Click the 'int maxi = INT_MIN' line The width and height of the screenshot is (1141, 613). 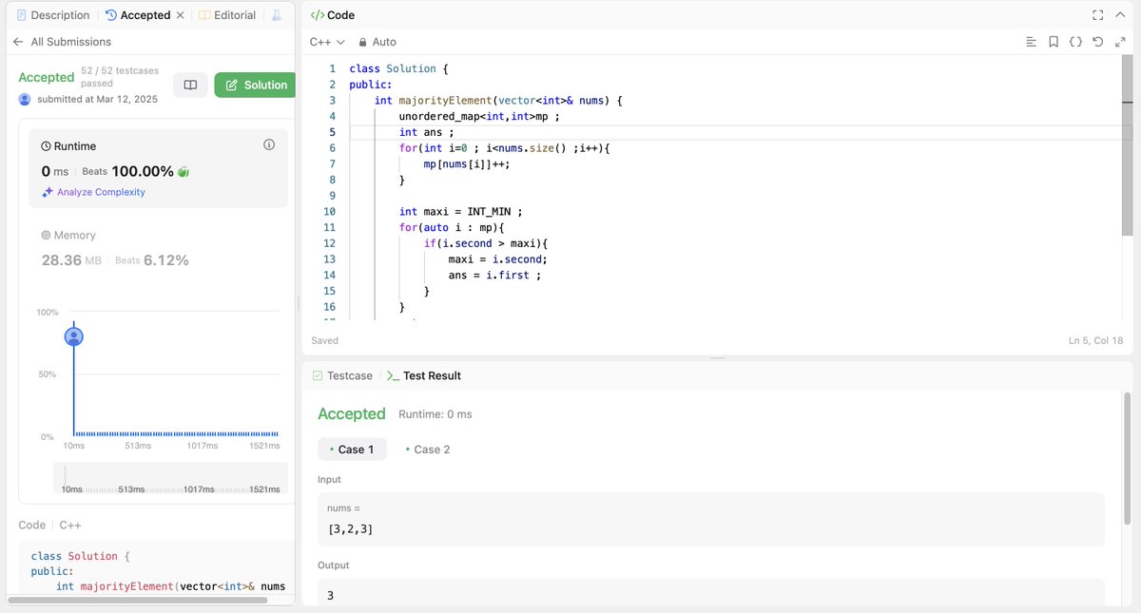click(460, 211)
